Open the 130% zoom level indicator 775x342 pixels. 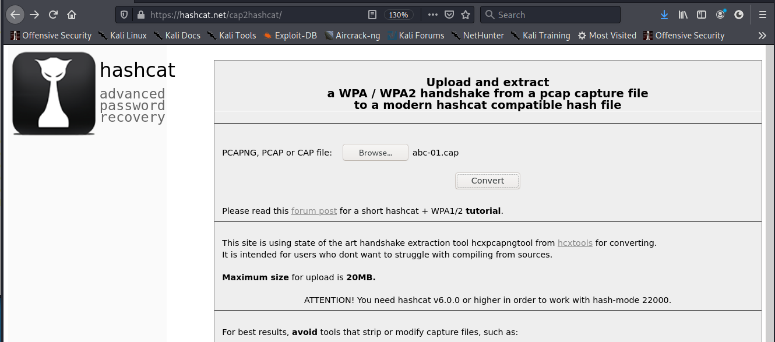click(399, 15)
